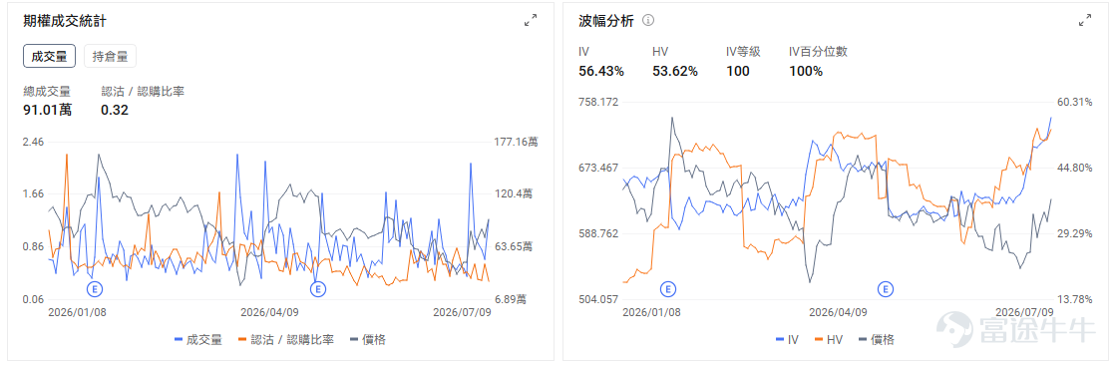1116x366 pixels.
Task: Click the IV百分位數 value 100%
Action: (806, 71)
